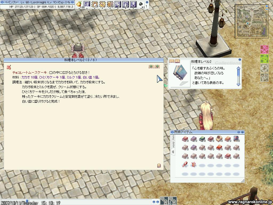The image size is (273, 205).
Task: Click the hotbar page number 1
Action: (x=146, y=6)
